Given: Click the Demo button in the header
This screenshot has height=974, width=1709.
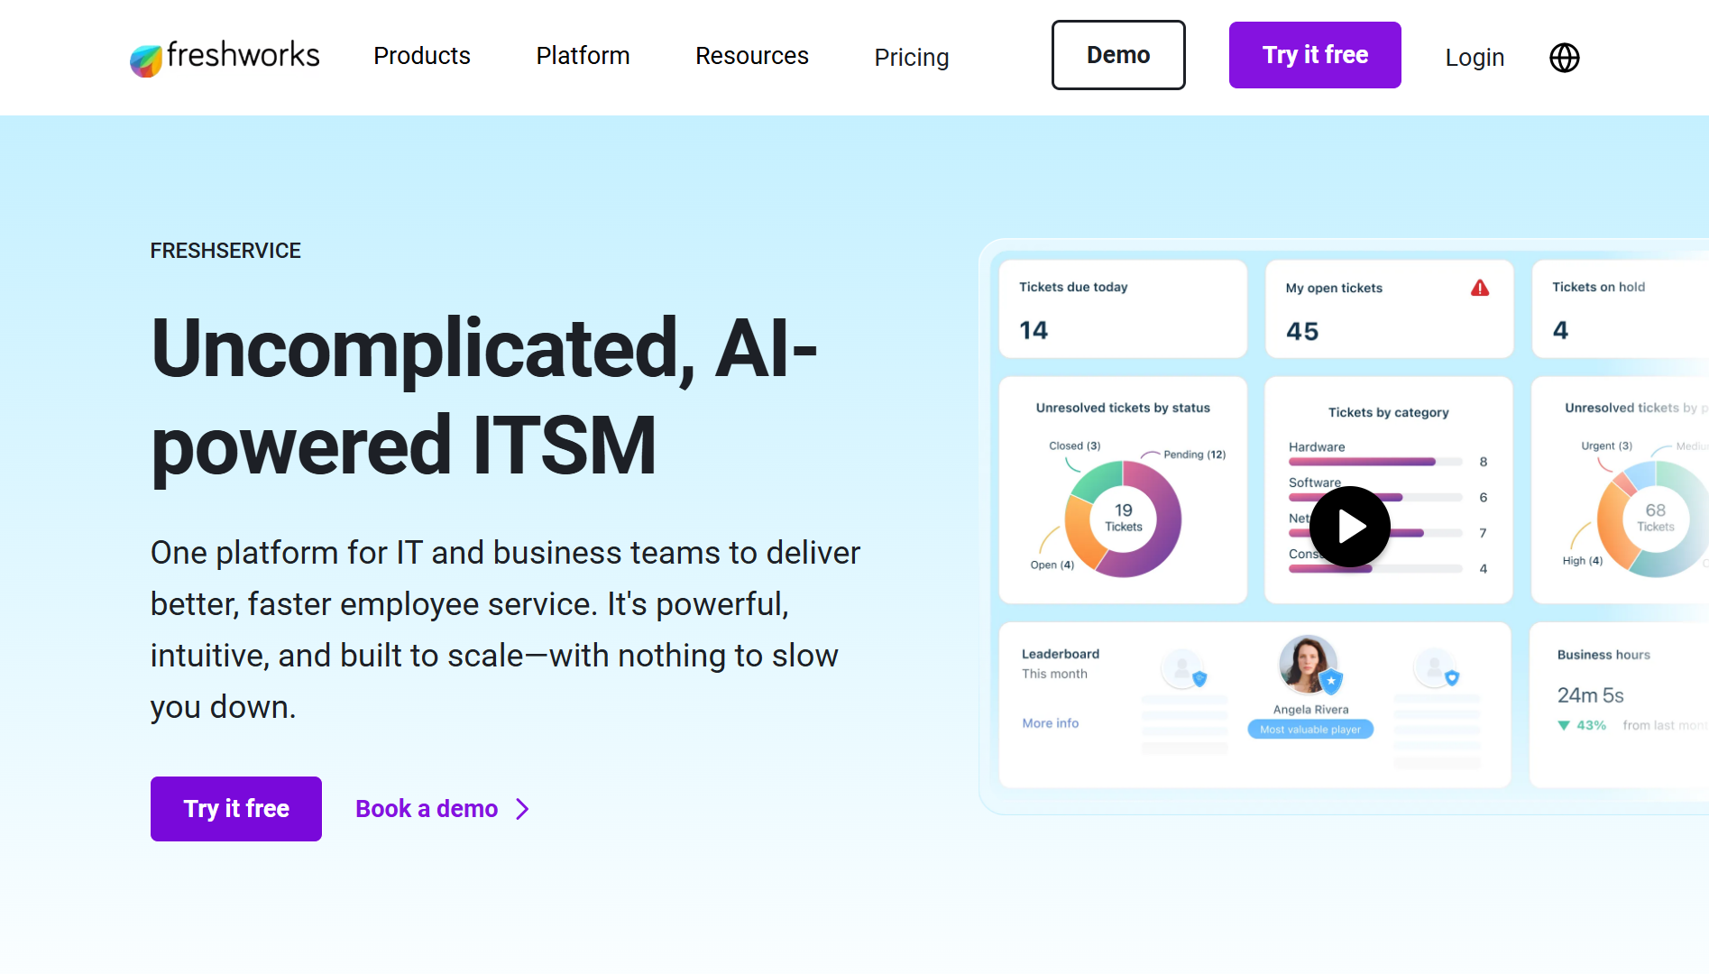Looking at the screenshot, I should (1118, 55).
